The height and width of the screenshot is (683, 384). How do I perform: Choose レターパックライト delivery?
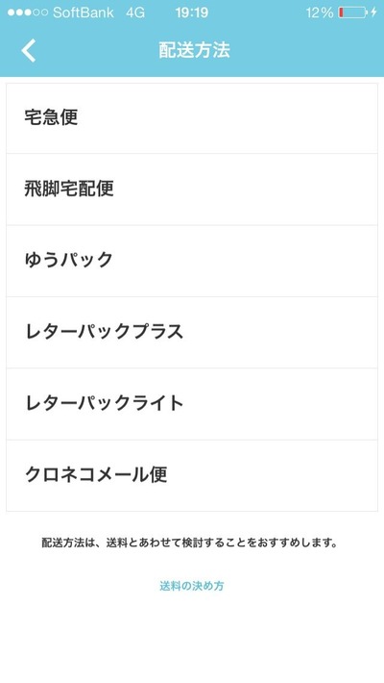tap(192, 404)
